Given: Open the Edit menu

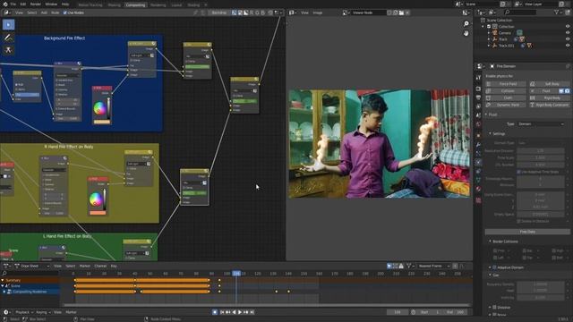Looking at the screenshot, I should point(23,4).
